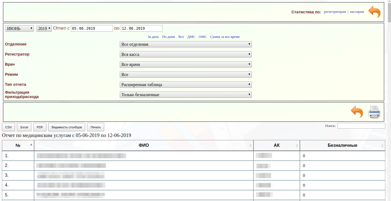Open statistics by регистраторам link
391x201 pixels.
point(335,12)
